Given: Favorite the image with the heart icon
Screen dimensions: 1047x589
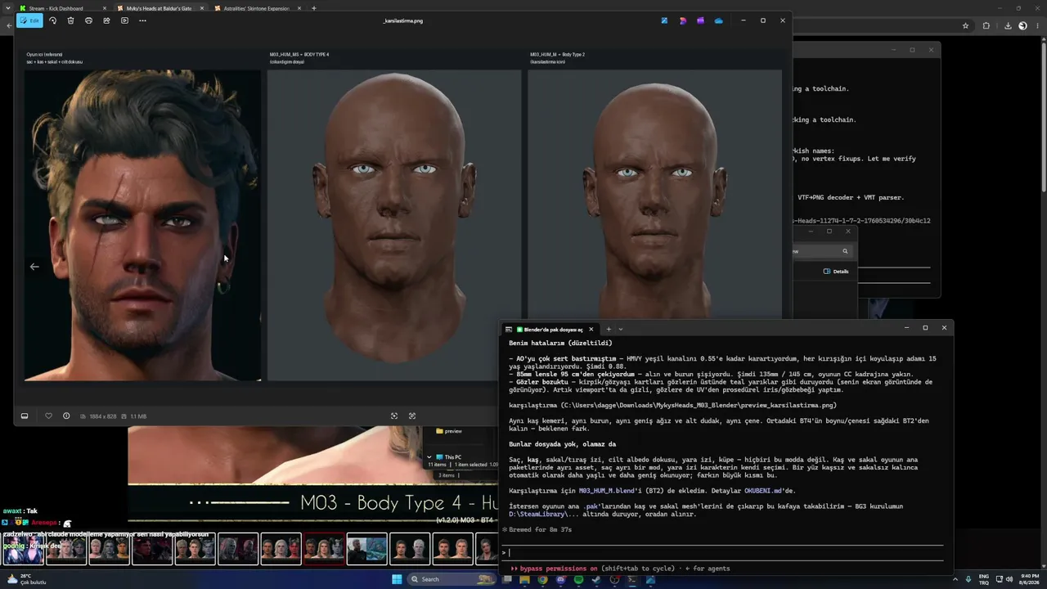Looking at the screenshot, I should 48,416.
